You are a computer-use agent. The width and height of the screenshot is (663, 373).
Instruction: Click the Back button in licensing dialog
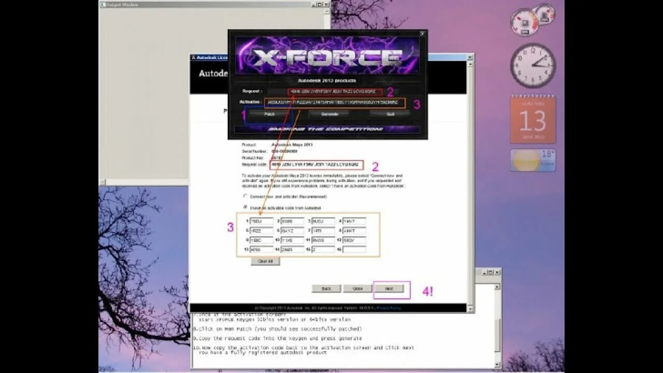coord(326,289)
